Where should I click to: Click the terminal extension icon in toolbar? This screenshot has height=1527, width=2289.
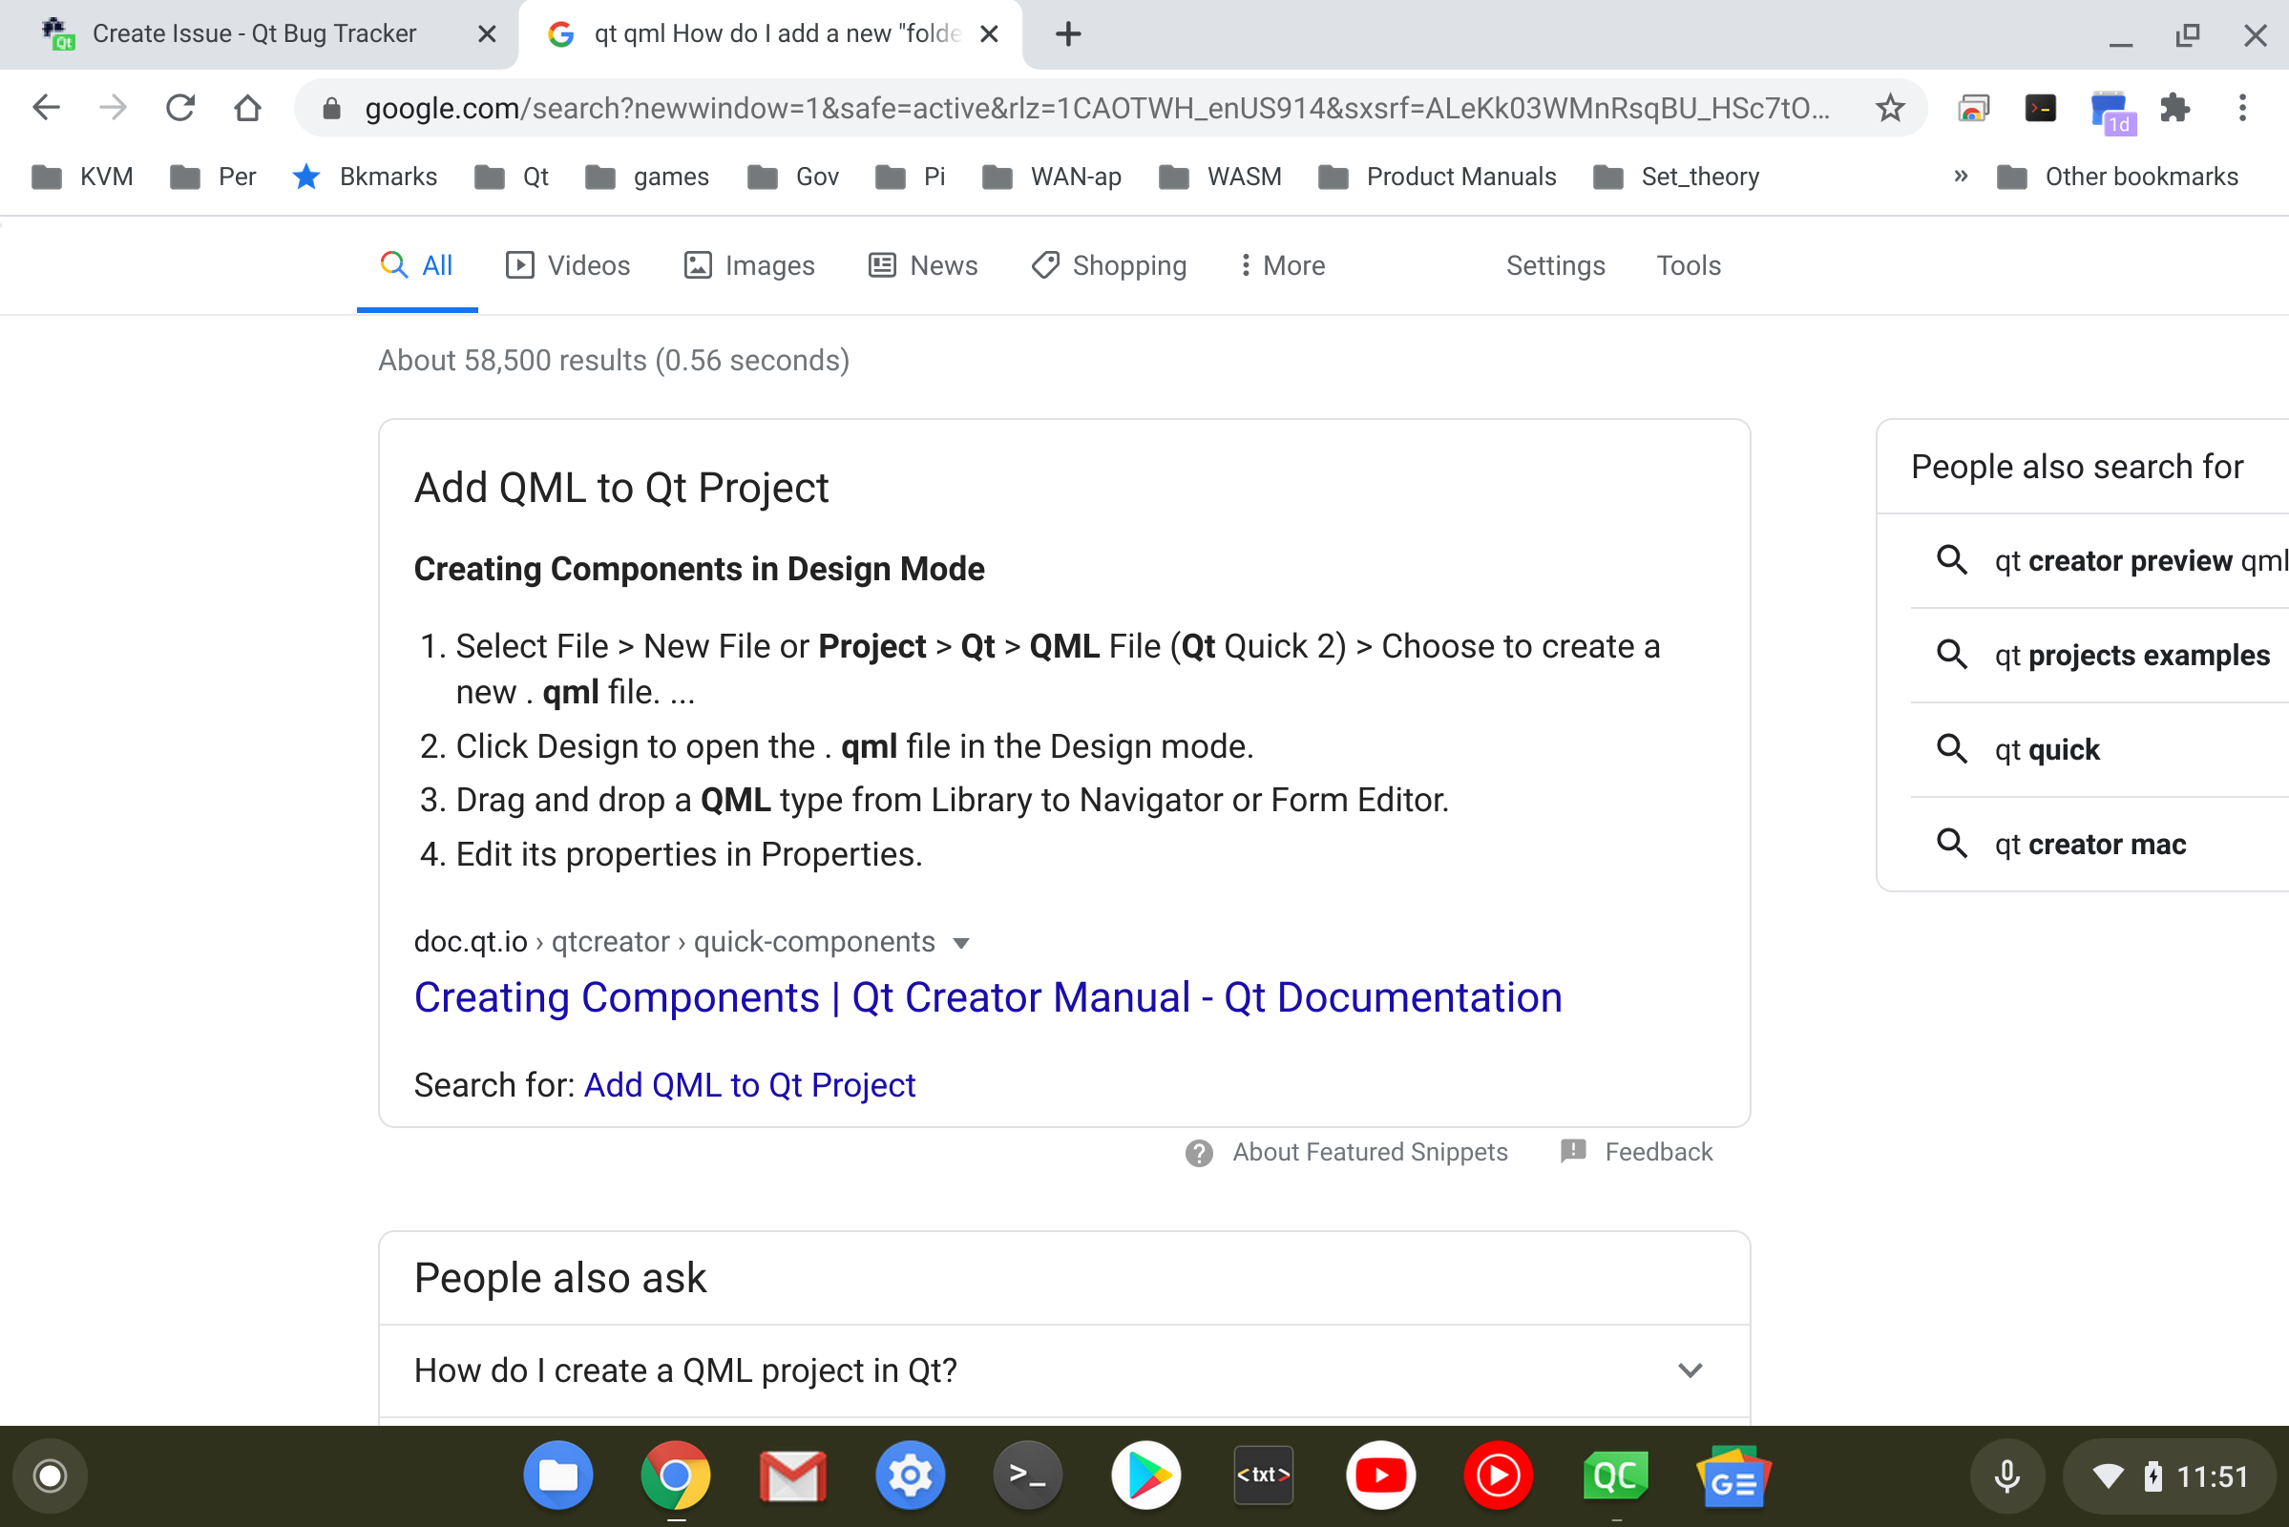2041,107
